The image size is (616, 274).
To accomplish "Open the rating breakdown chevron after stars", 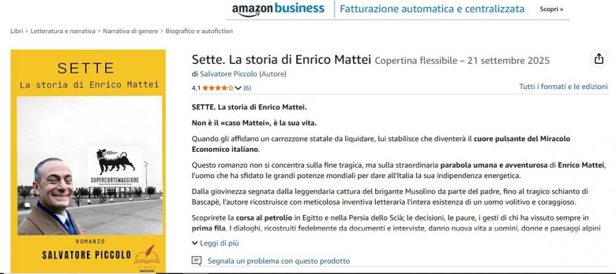I will [238, 88].
